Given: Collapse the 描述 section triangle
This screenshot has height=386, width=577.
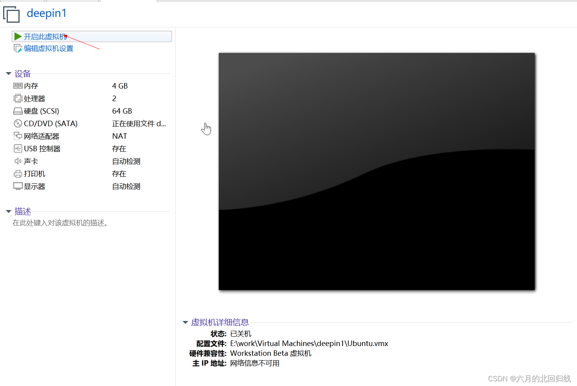Looking at the screenshot, I should click(x=9, y=212).
